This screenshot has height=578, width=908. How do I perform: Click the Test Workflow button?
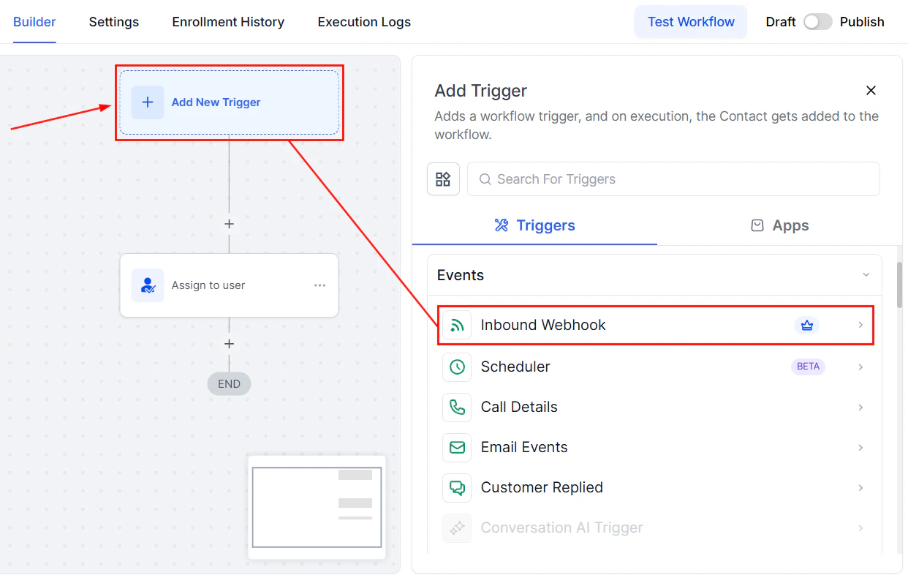pyautogui.click(x=690, y=21)
